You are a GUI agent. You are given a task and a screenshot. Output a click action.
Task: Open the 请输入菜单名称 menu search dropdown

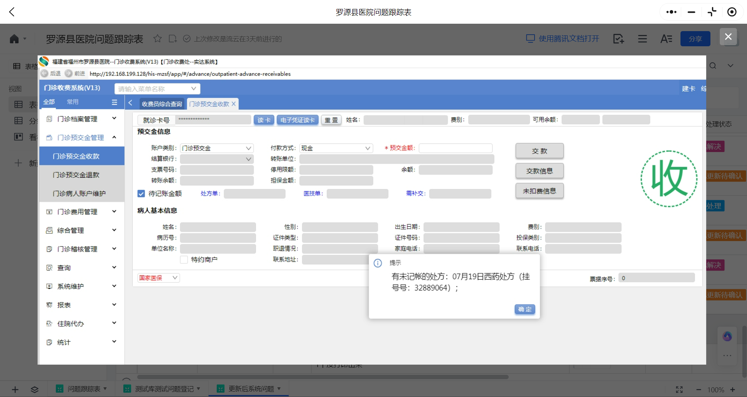[157, 89]
